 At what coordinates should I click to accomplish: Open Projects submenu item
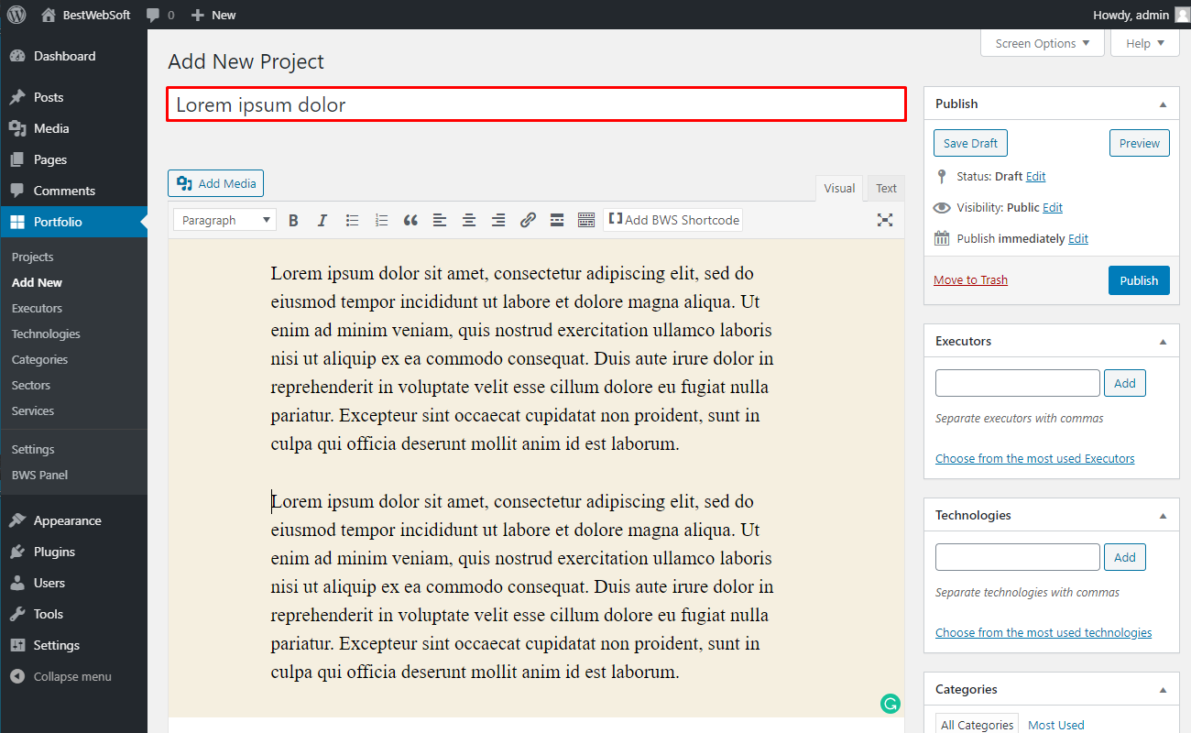[x=33, y=257]
